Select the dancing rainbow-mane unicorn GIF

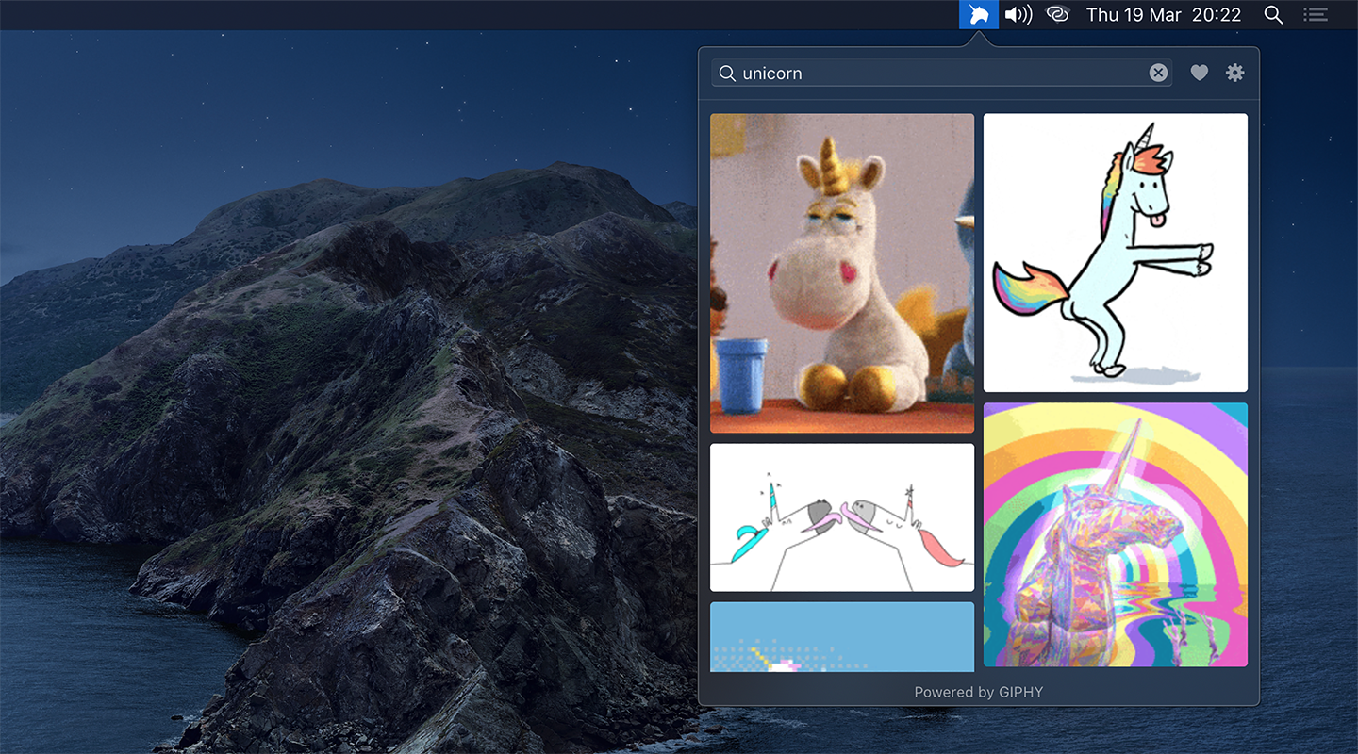[x=1116, y=253]
